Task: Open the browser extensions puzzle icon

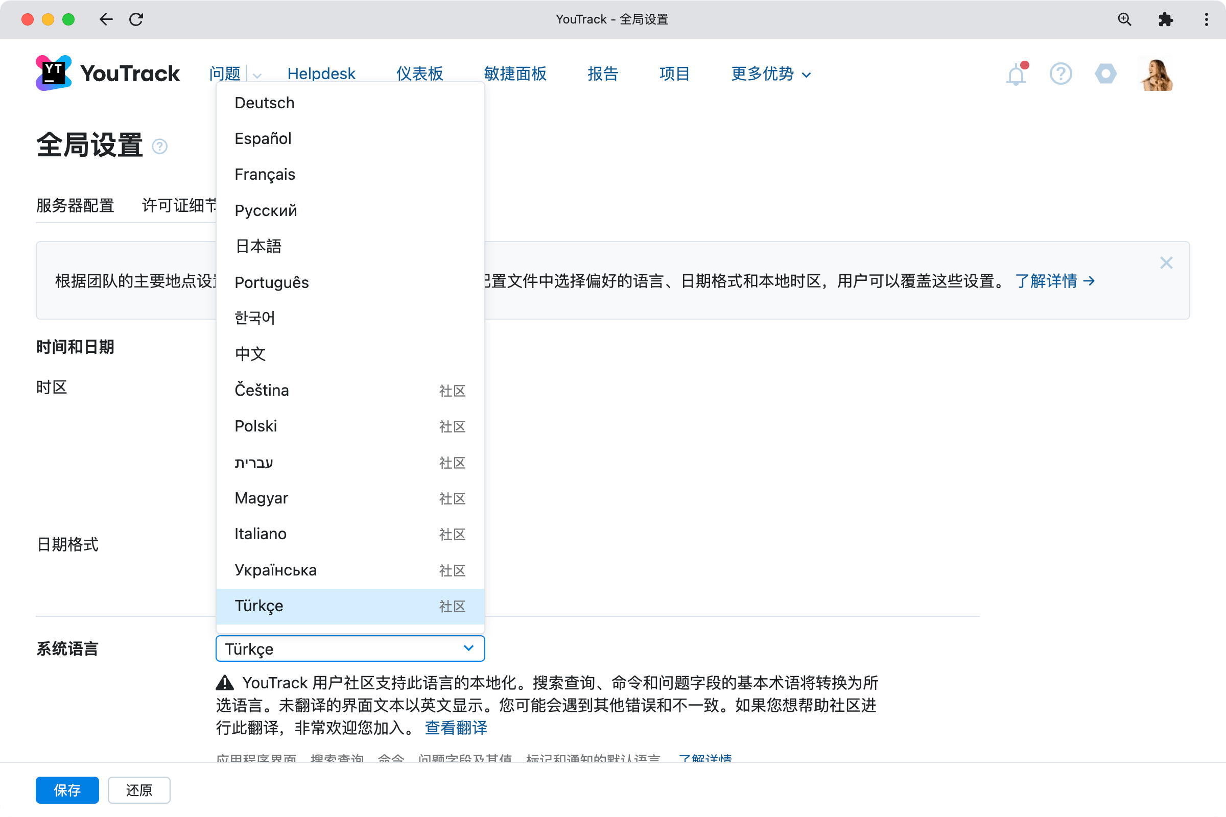Action: (1165, 19)
